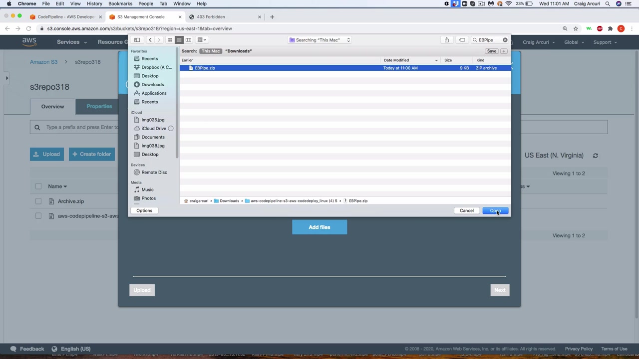Switch file dialog to list view
The width and height of the screenshot is (639, 359).
tap(179, 40)
